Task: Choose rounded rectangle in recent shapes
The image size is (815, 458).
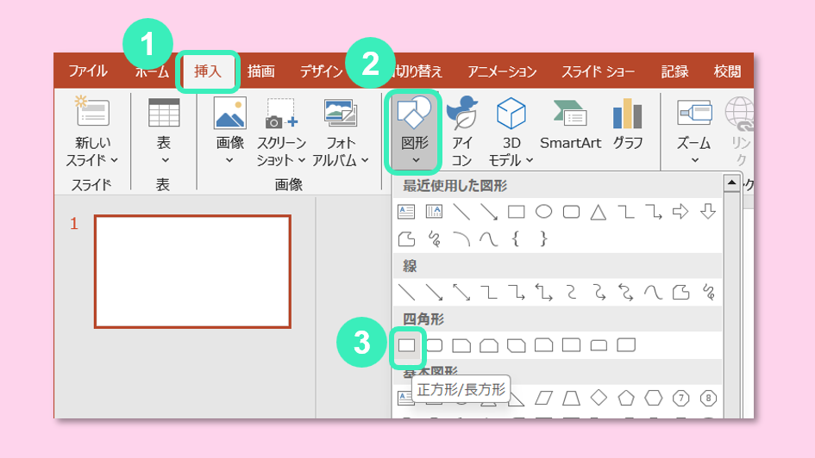Action: coord(571,212)
